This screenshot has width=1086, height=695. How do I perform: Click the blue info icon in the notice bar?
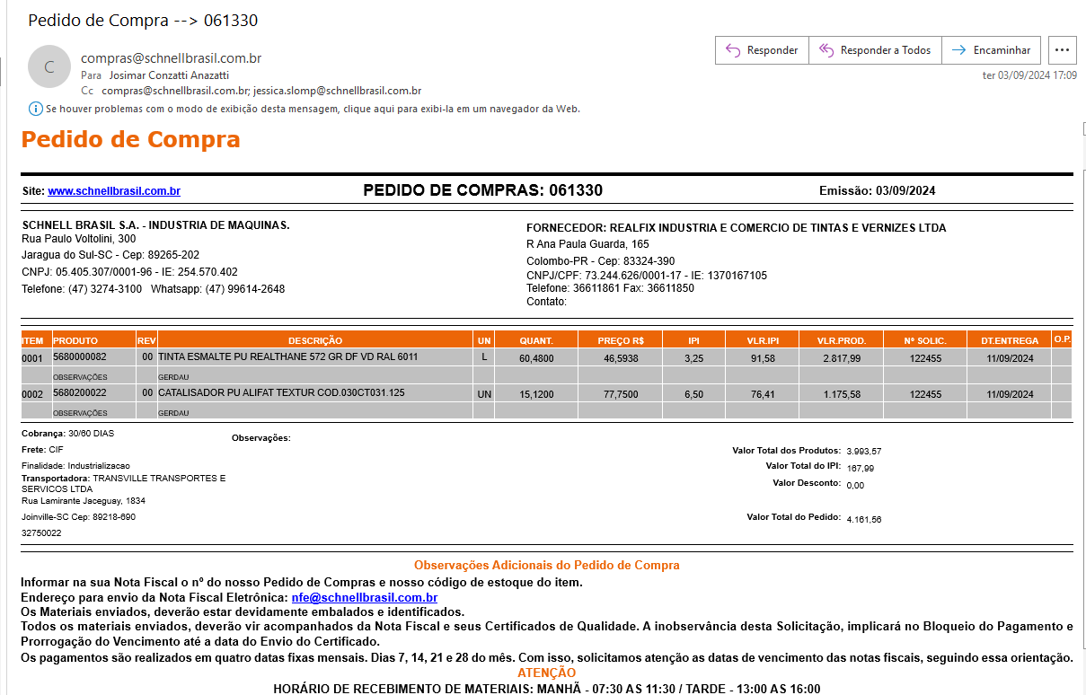pyautogui.click(x=36, y=109)
